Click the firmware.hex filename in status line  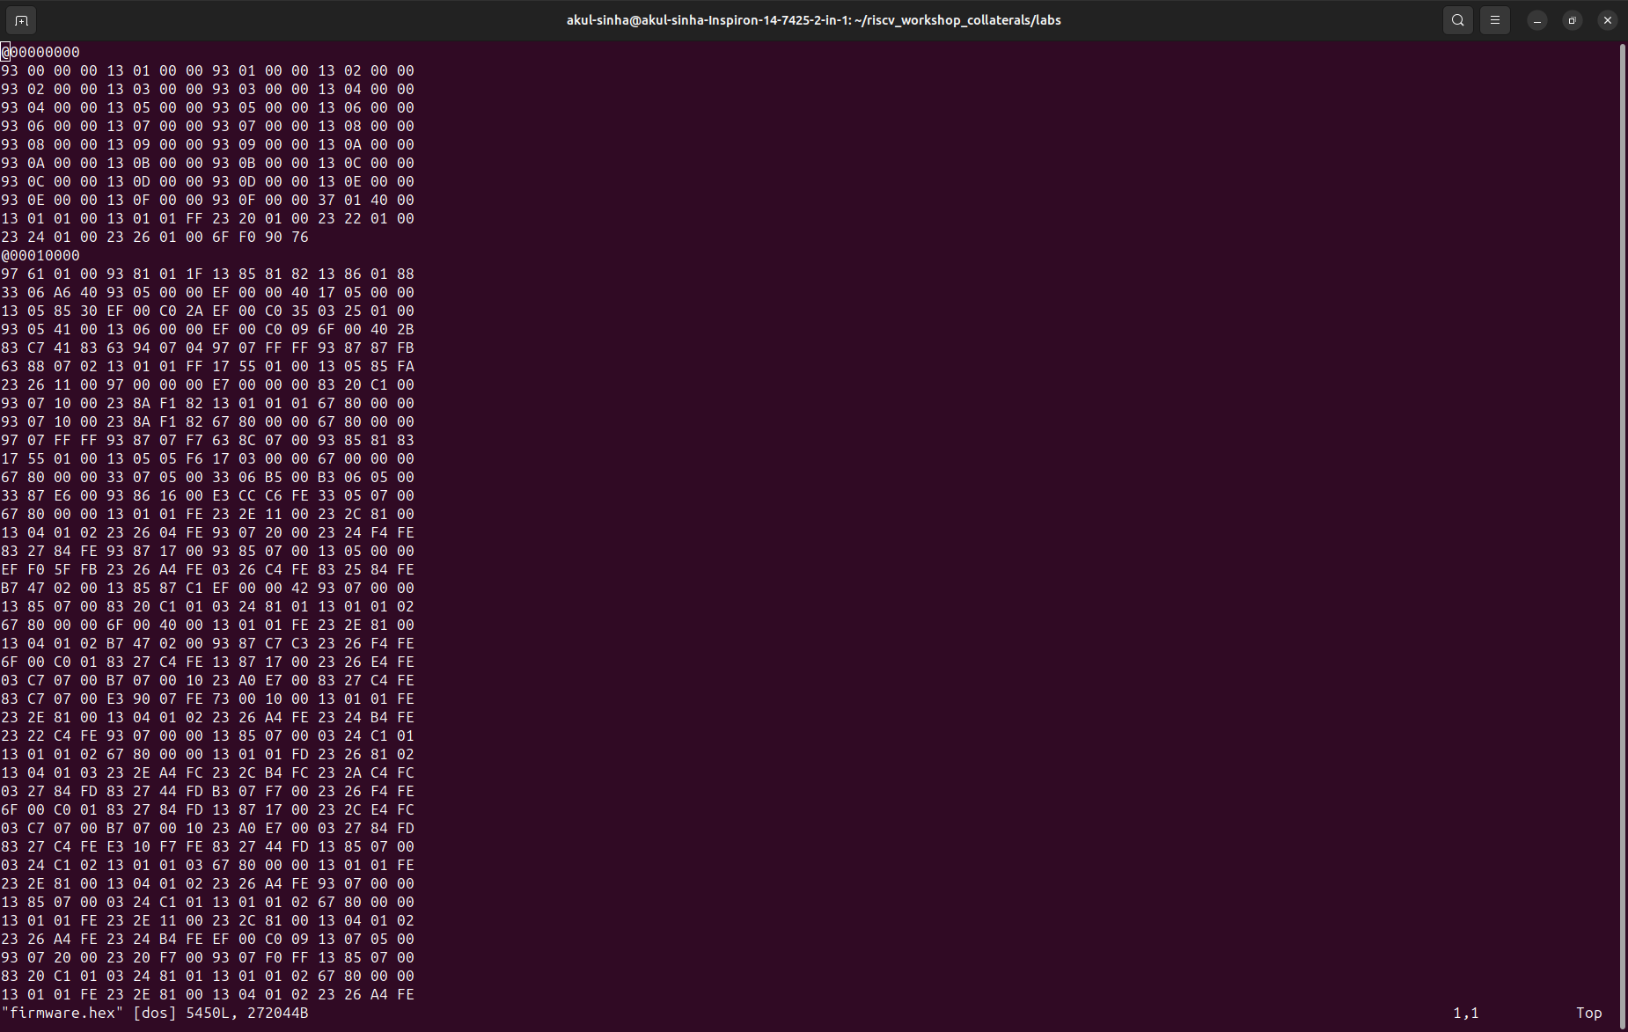62,1013
